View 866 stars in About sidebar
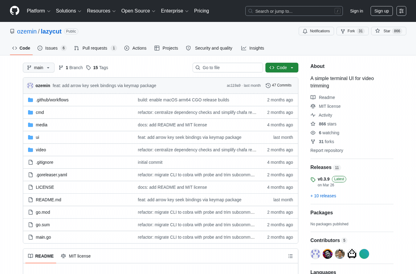416x274 pixels. [324, 124]
